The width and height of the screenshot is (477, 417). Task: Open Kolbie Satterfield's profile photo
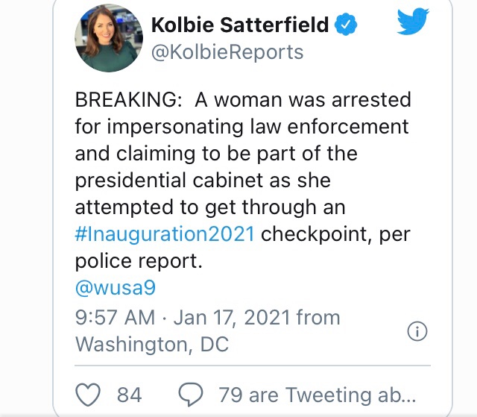tap(108, 39)
